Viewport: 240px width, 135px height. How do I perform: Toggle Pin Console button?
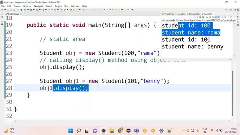pos(222,17)
